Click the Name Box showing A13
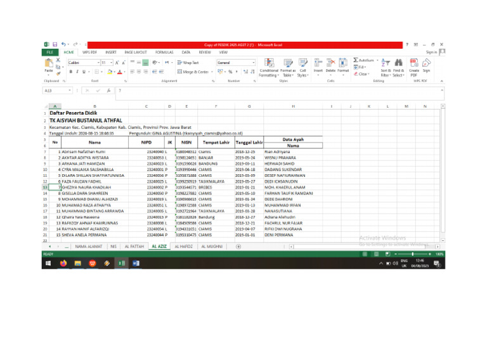This screenshot has width=487, height=344. tap(57, 91)
